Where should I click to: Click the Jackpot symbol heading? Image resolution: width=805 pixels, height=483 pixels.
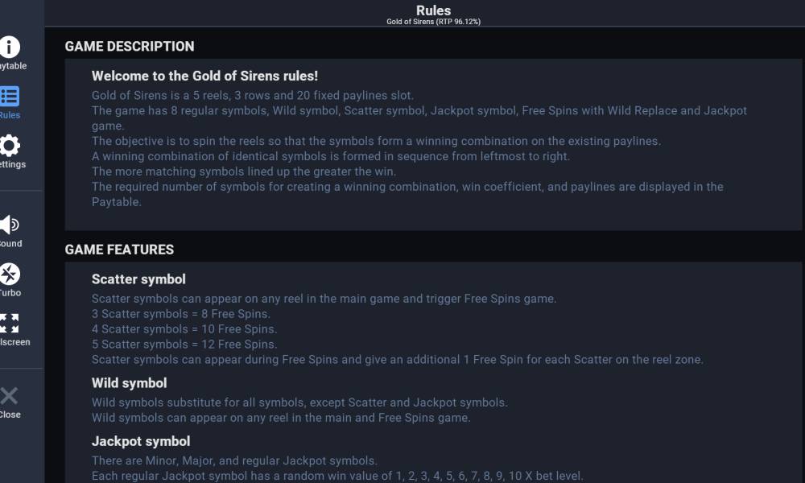click(x=141, y=441)
